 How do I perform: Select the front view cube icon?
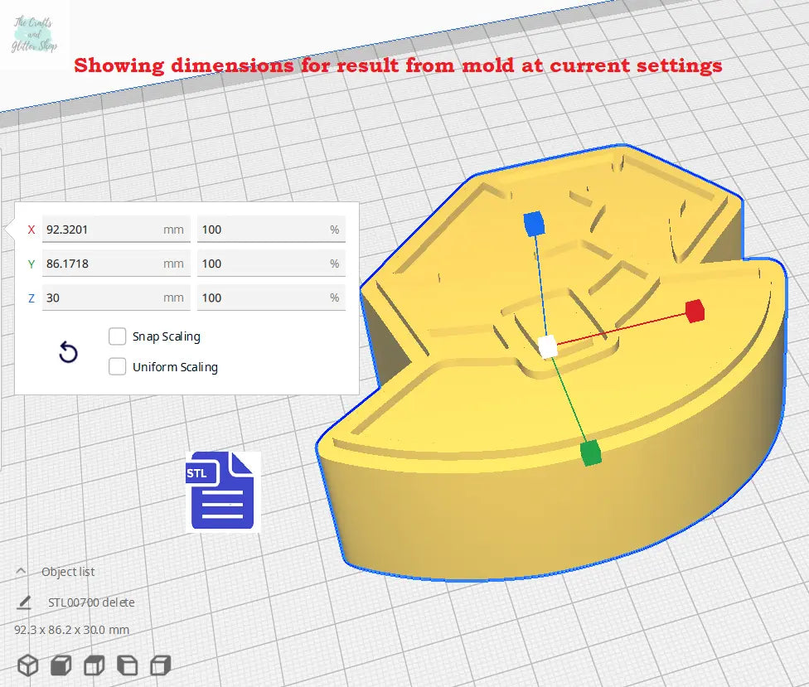pos(61,665)
